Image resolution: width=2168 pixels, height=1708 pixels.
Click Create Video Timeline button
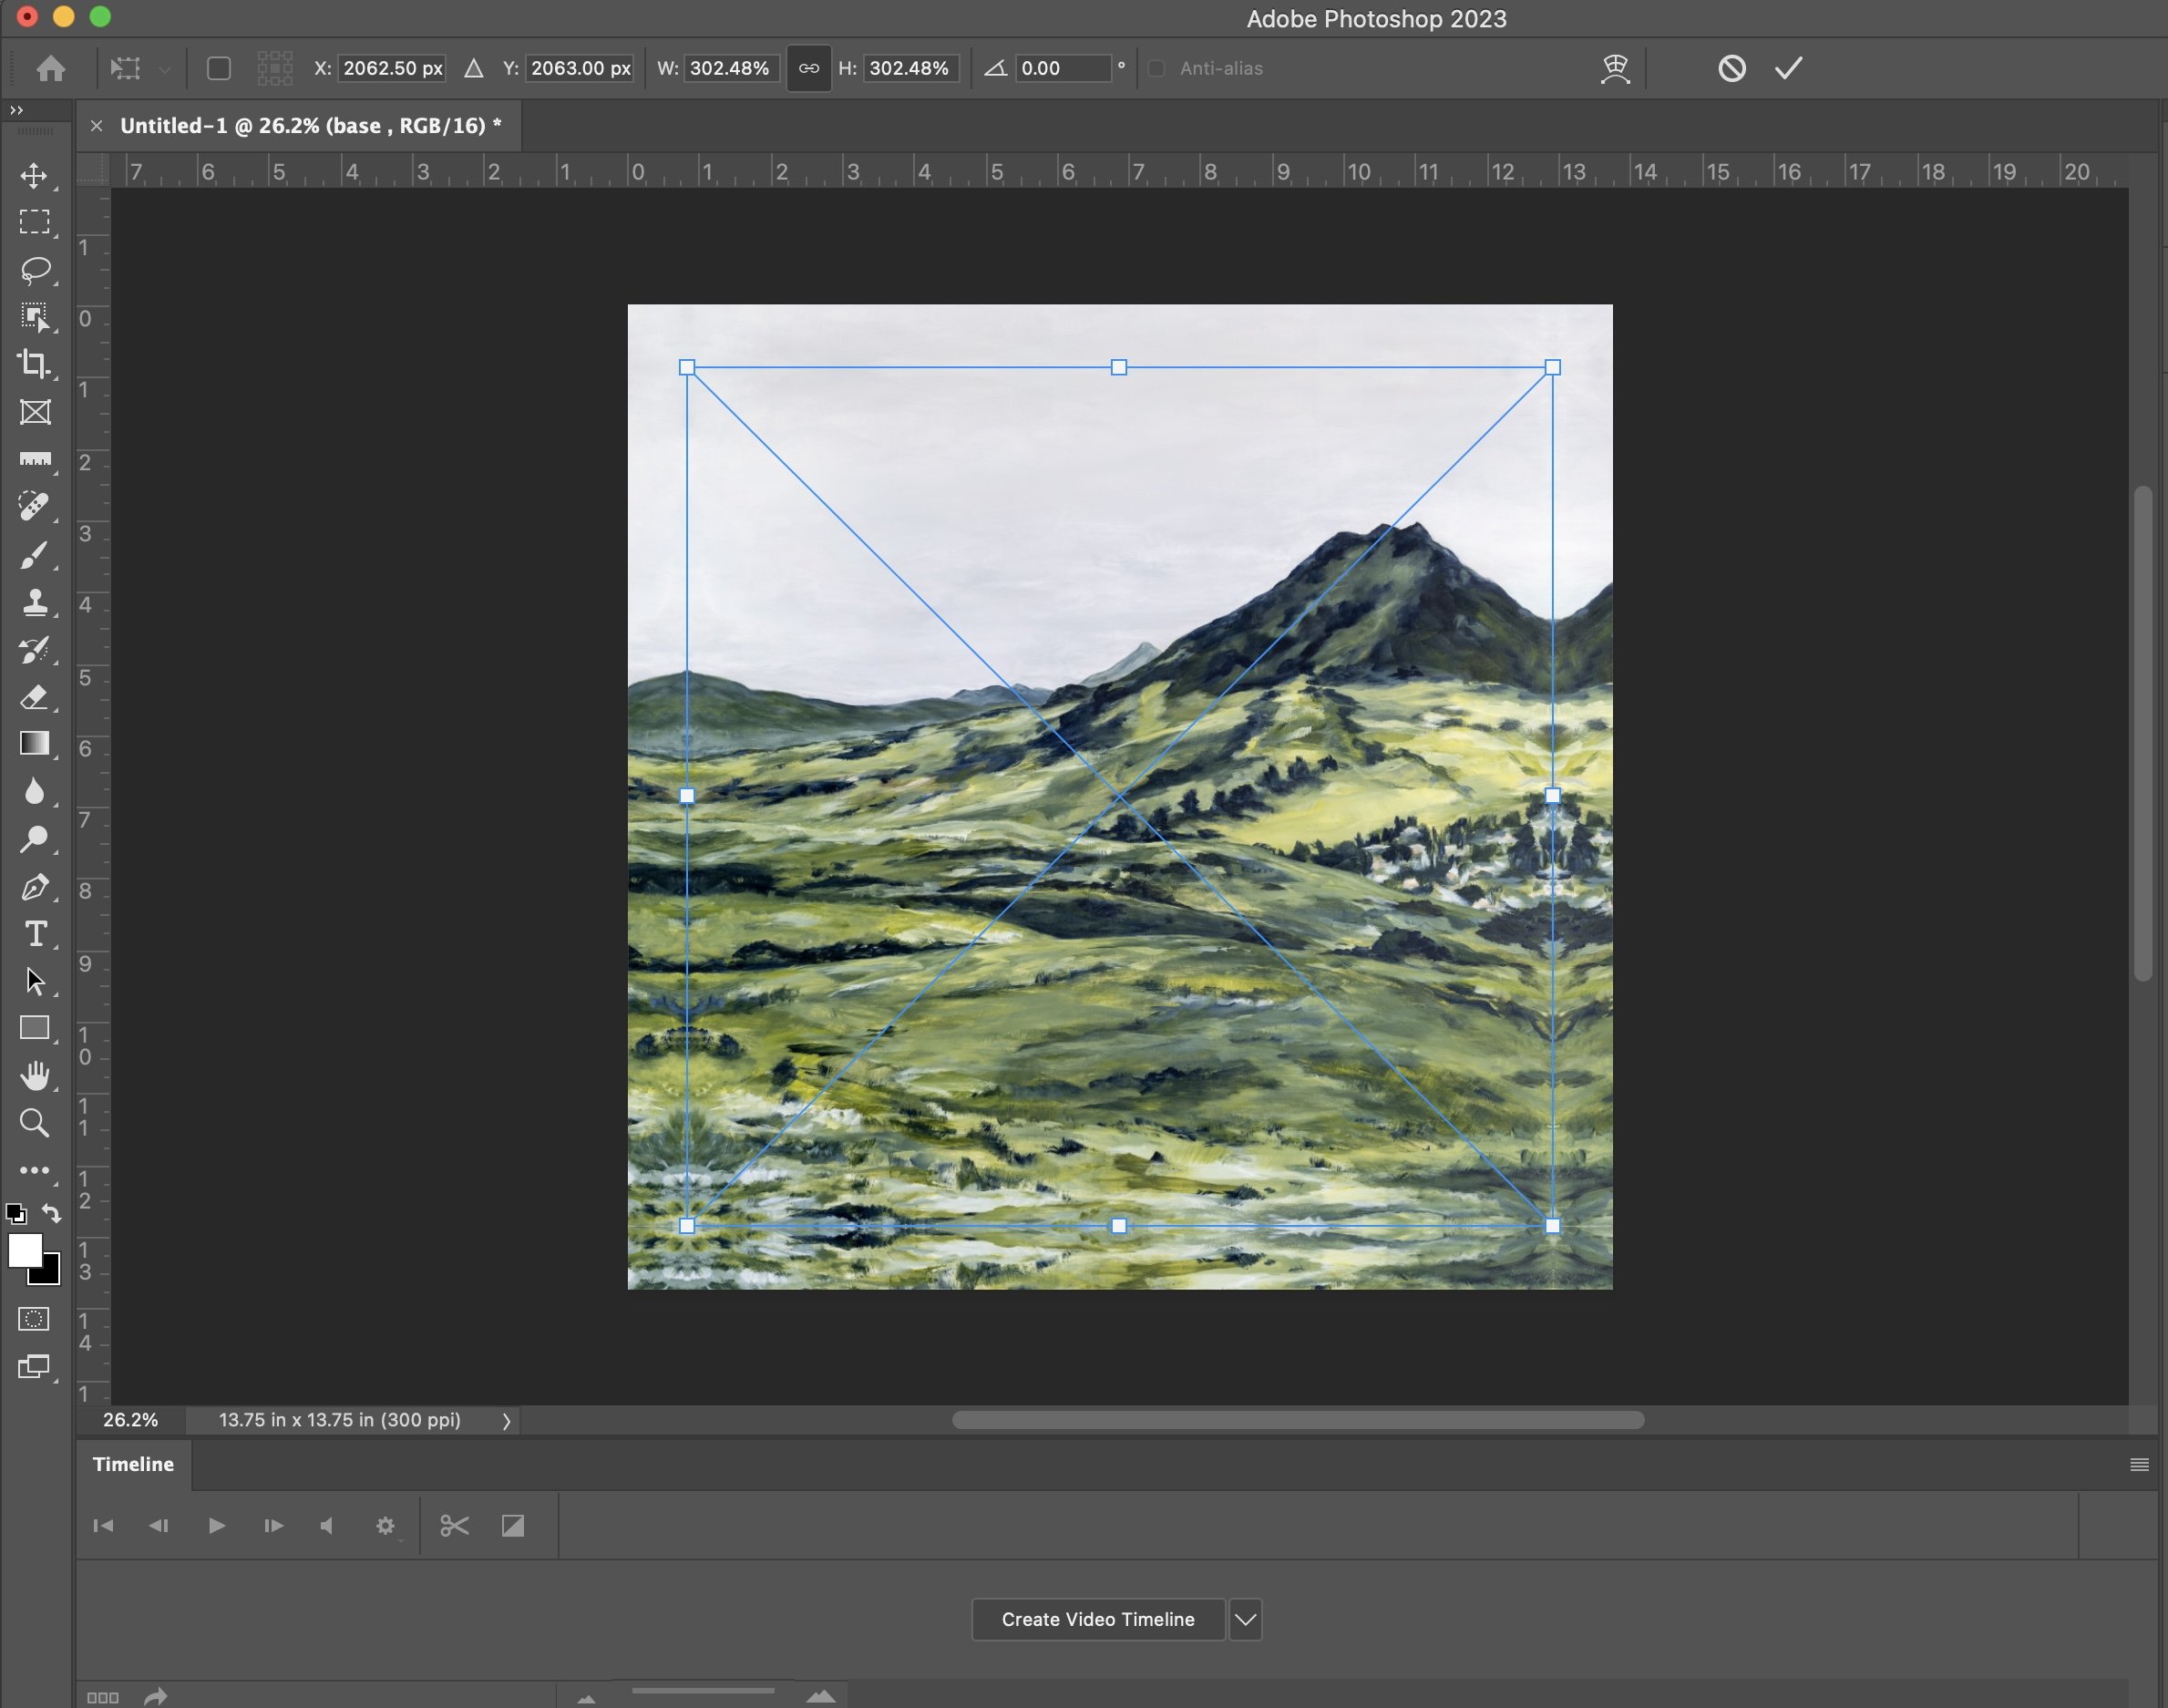[1098, 1619]
